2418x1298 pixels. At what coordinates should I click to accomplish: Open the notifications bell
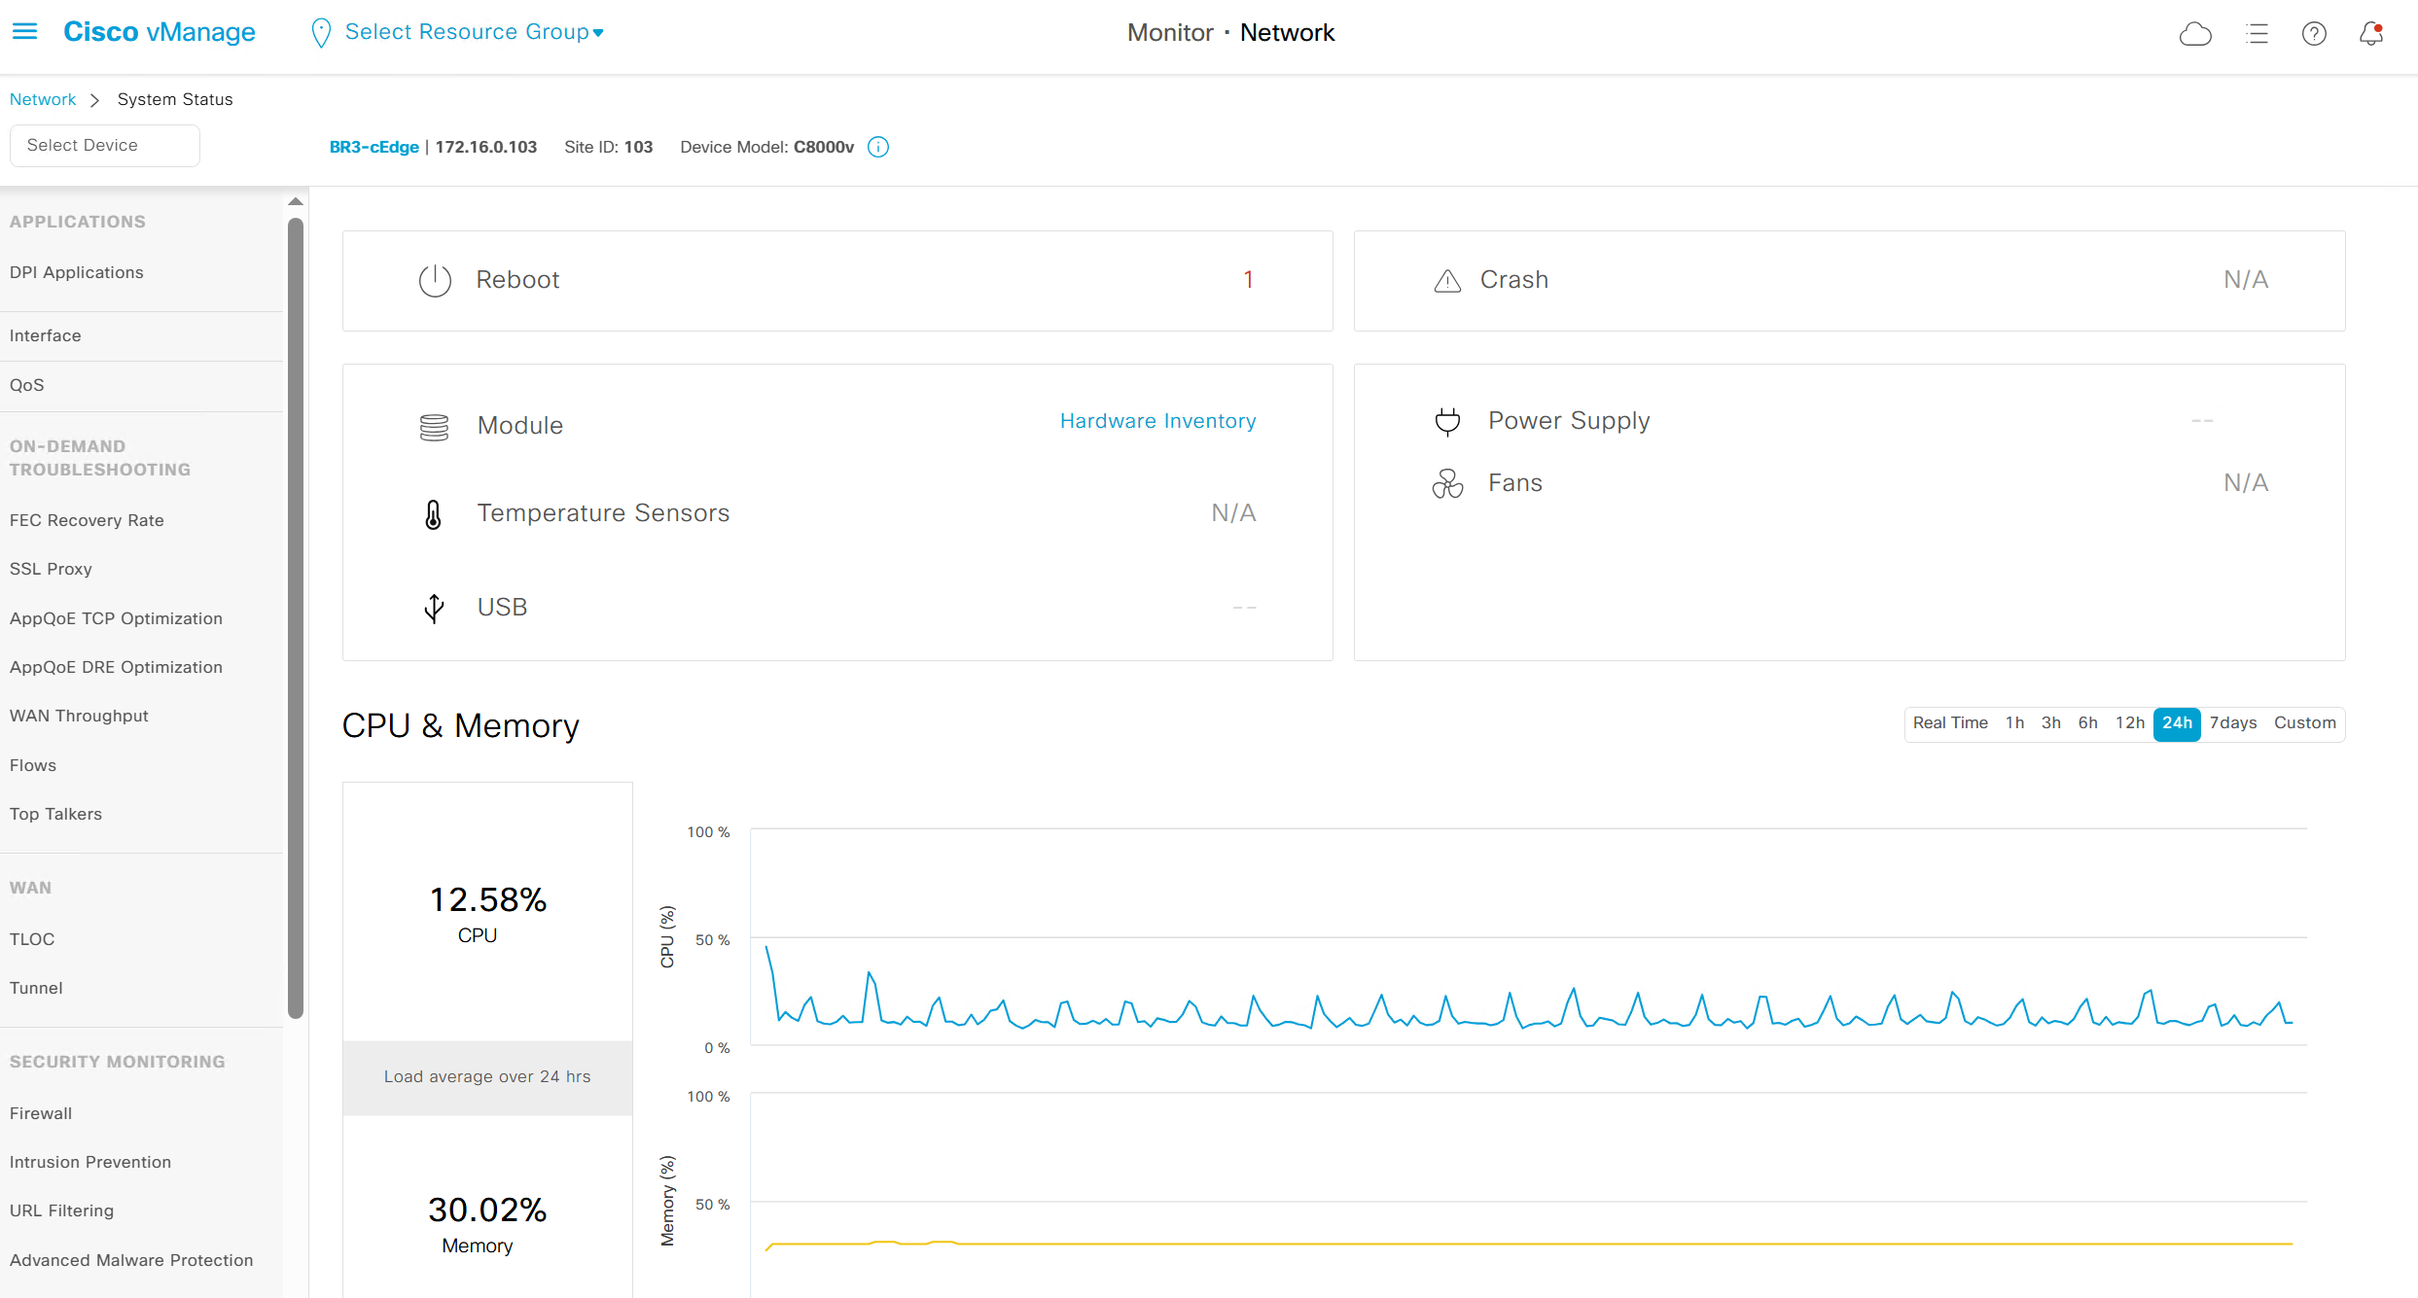point(2371,34)
